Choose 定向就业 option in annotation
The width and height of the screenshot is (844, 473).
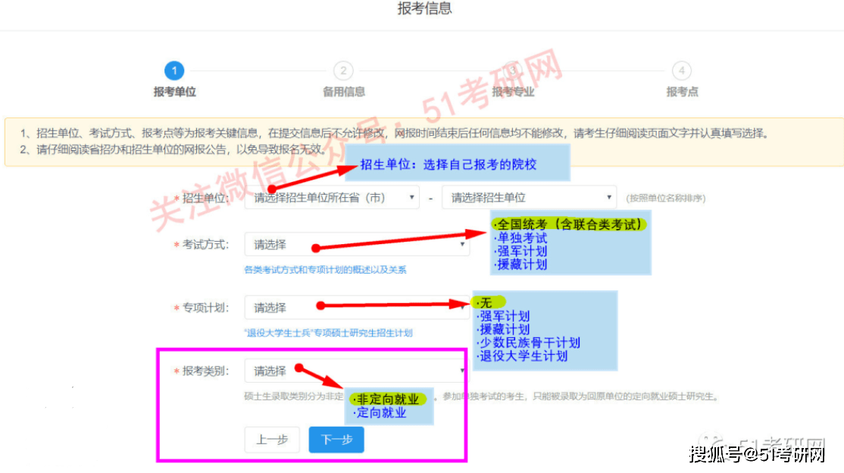pyautogui.click(x=380, y=413)
